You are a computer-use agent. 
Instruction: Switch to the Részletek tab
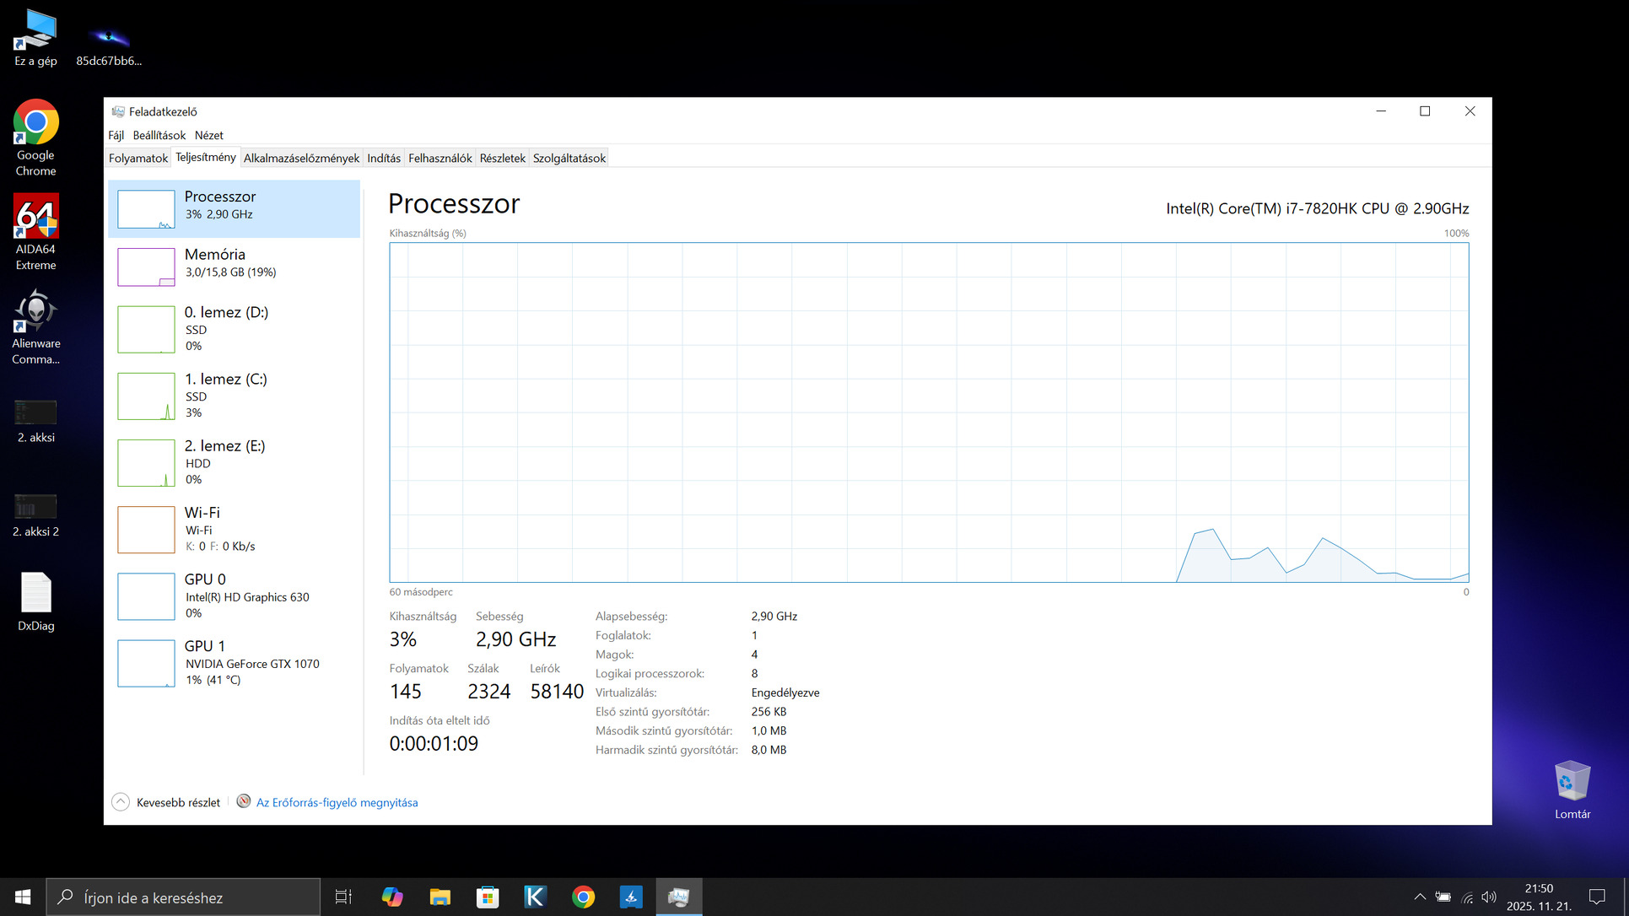pyautogui.click(x=502, y=158)
